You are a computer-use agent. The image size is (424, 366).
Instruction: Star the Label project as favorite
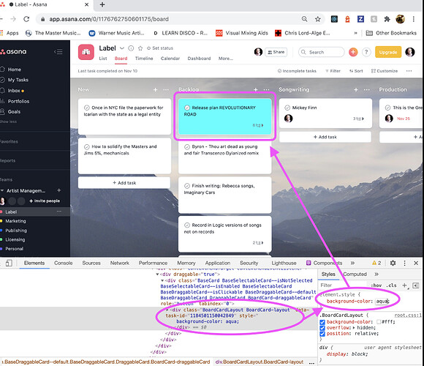(x=140, y=48)
